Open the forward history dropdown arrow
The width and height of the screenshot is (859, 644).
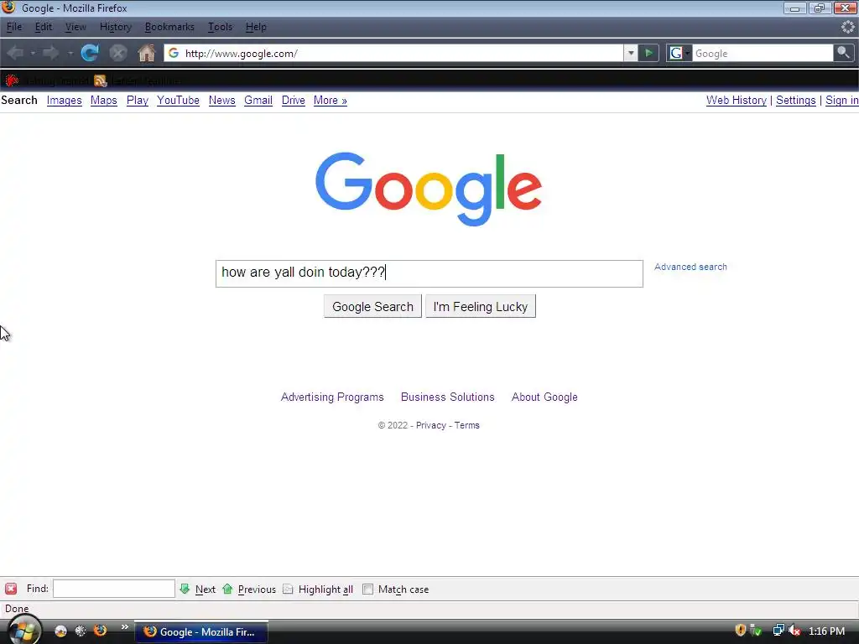[70, 54]
